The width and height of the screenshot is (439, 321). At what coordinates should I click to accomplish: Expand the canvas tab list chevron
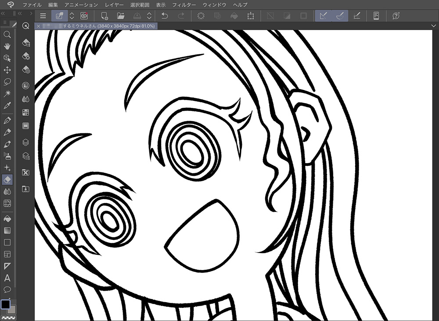433,26
